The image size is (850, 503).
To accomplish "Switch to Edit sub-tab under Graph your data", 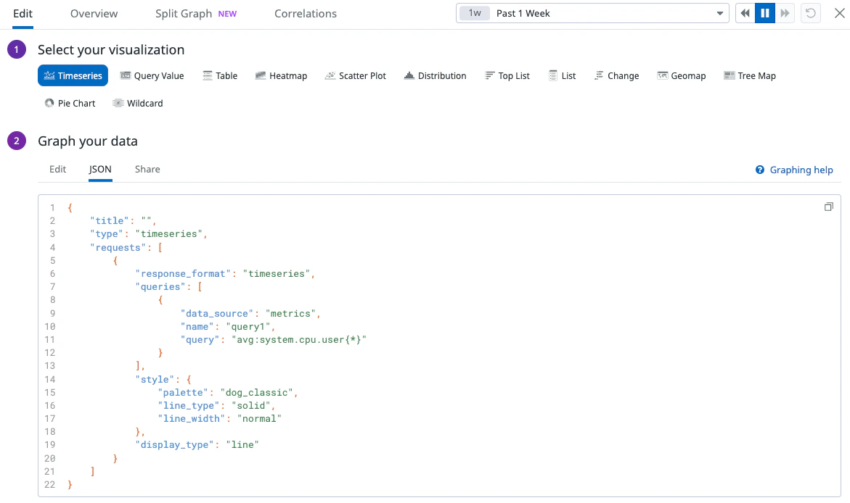I will [57, 170].
